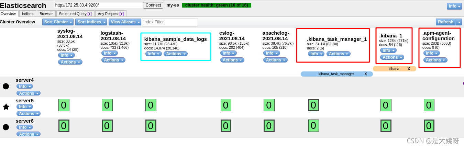Select server5 shard 0 of eslog-2021.08.14

226,105
